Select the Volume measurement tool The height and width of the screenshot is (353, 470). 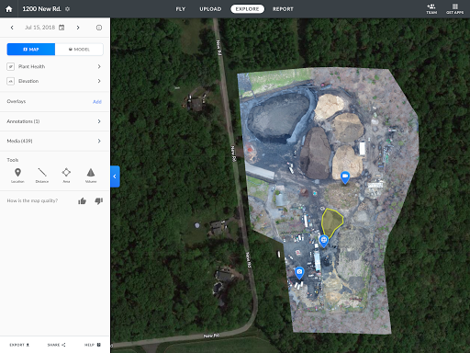pos(91,176)
